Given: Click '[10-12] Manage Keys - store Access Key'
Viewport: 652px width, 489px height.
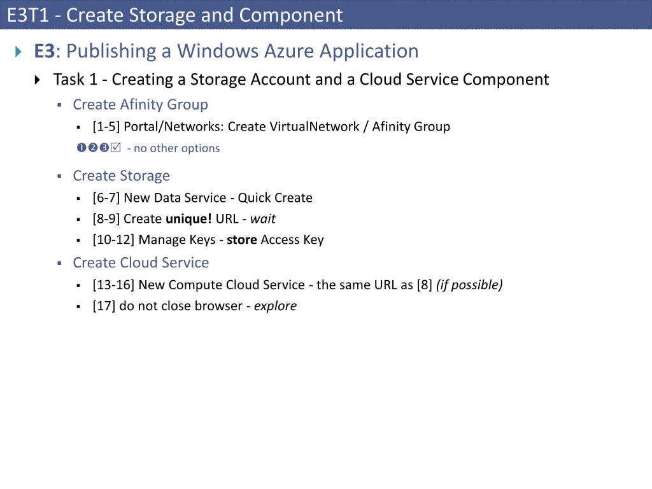Looking at the screenshot, I should tap(208, 240).
